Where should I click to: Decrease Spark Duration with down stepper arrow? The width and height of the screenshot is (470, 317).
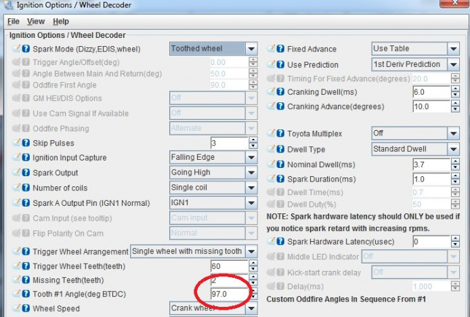click(455, 182)
